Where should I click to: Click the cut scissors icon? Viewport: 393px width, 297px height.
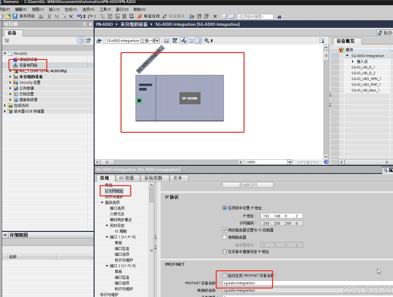pyautogui.click(x=49, y=16)
